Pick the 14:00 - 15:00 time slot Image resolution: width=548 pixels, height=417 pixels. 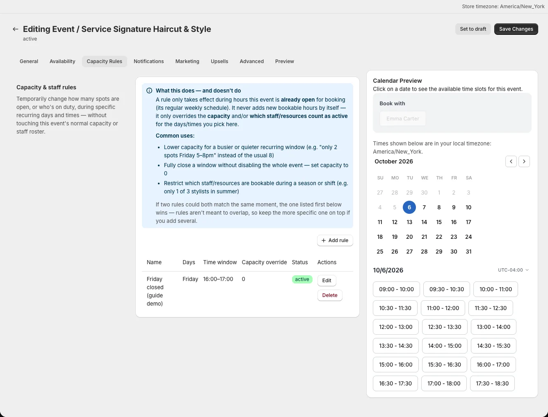click(x=445, y=346)
